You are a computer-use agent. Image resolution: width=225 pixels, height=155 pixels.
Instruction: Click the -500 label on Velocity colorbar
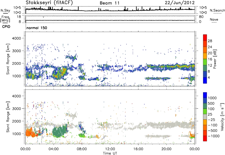point(213,130)
